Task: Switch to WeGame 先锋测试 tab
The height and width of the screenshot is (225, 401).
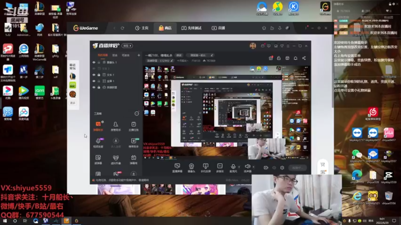Action: pos(191,28)
